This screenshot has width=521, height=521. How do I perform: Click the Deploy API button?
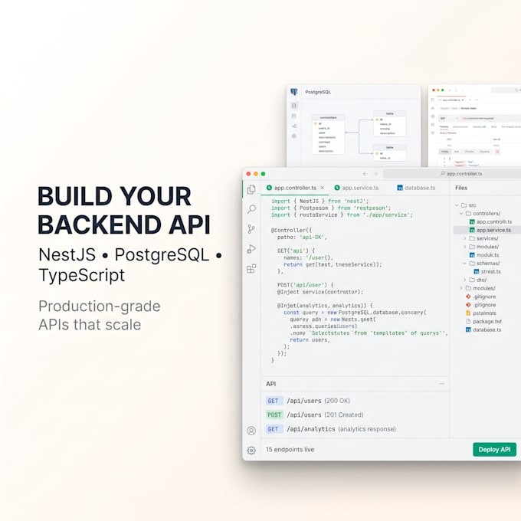[x=494, y=449]
